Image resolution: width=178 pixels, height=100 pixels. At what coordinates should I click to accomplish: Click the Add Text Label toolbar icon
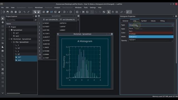(x=83, y=12)
